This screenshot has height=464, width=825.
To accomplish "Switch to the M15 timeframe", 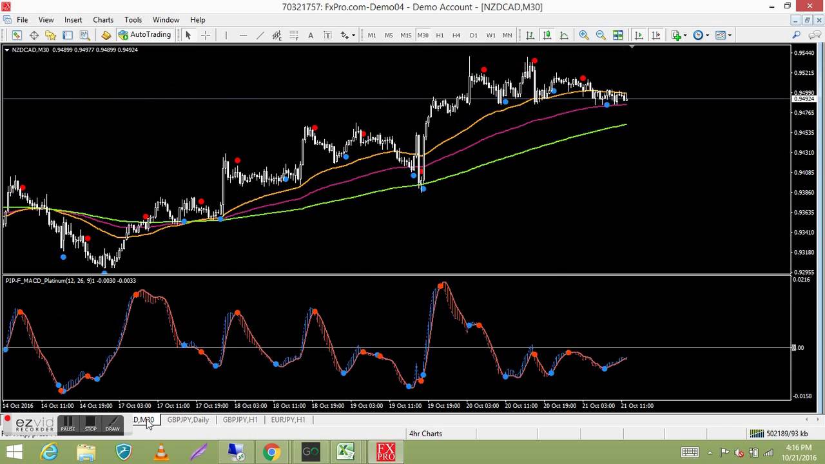I will click(x=405, y=35).
